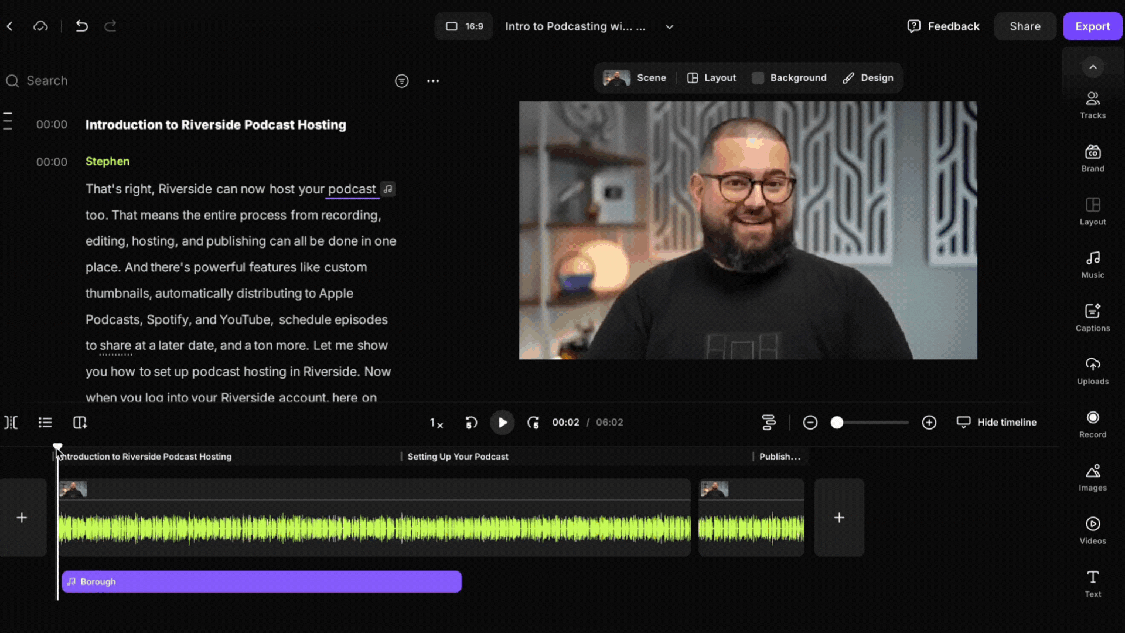Click the purple Export button
1125x633 pixels.
coord(1092,26)
